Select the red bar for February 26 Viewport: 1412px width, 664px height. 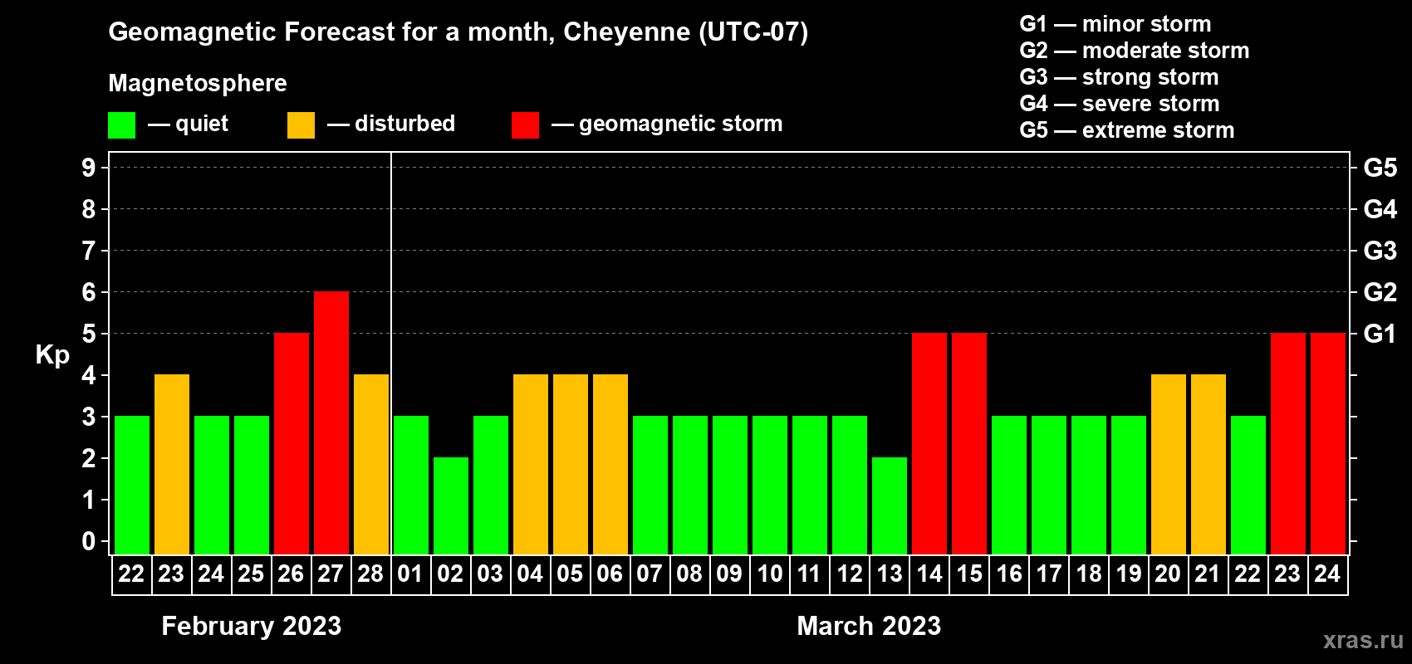pos(292,444)
